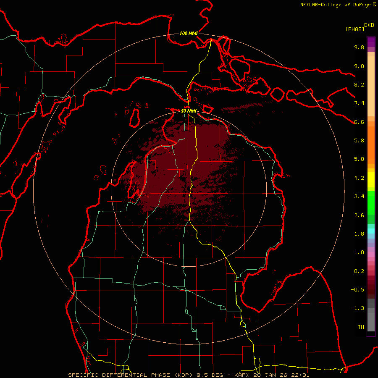Pick the pink color band near 1.0

371,255
